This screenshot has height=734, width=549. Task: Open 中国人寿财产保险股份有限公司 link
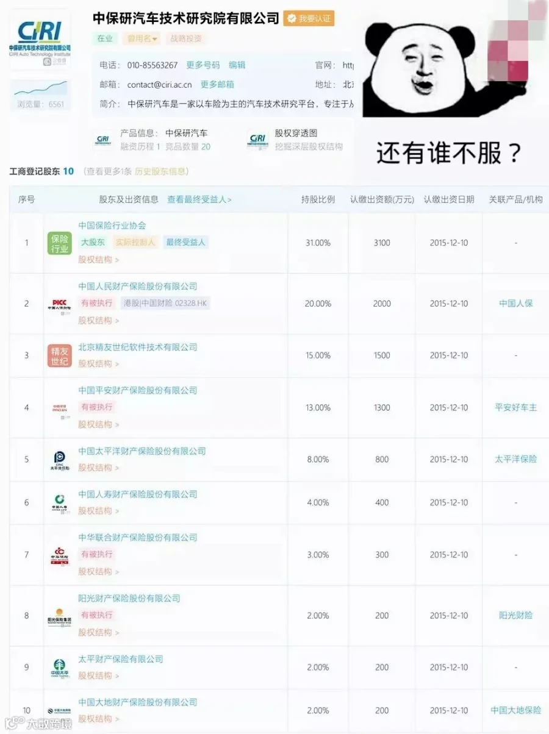[x=138, y=494]
